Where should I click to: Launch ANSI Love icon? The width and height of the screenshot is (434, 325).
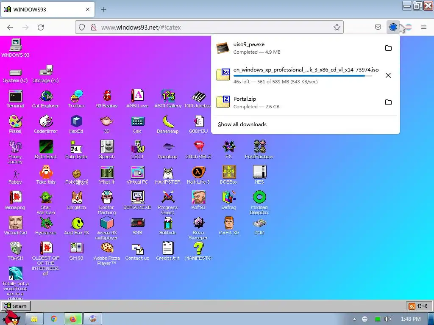pyautogui.click(x=137, y=99)
